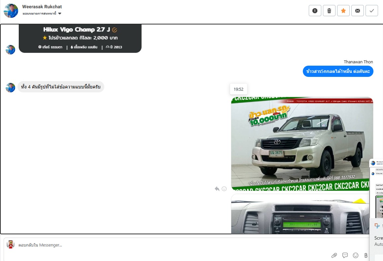This screenshot has height=261, width=383.
Task: Mark conversation as done with the checkmark
Action: (371, 11)
